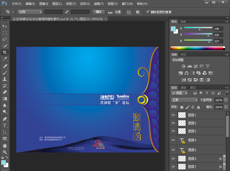
Task: Select the Eyedropper tool
Action: coord(5,59)
